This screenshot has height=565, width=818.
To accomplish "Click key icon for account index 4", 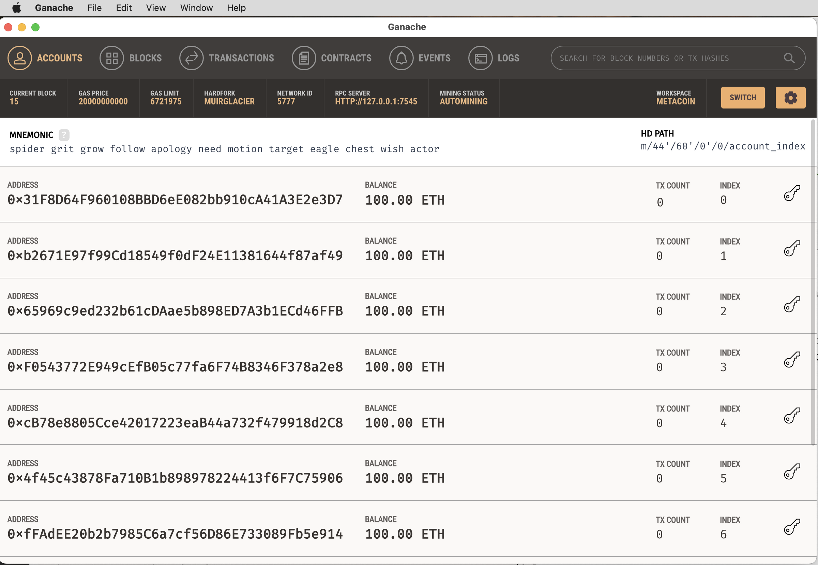I will coord(791,416).
